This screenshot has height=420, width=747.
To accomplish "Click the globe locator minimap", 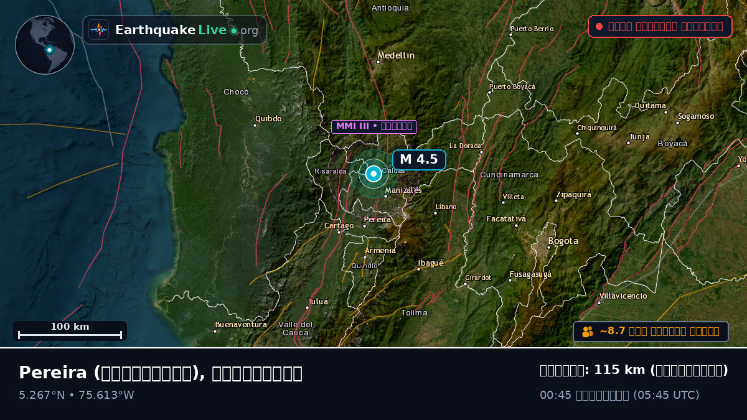I will (45, 45).
